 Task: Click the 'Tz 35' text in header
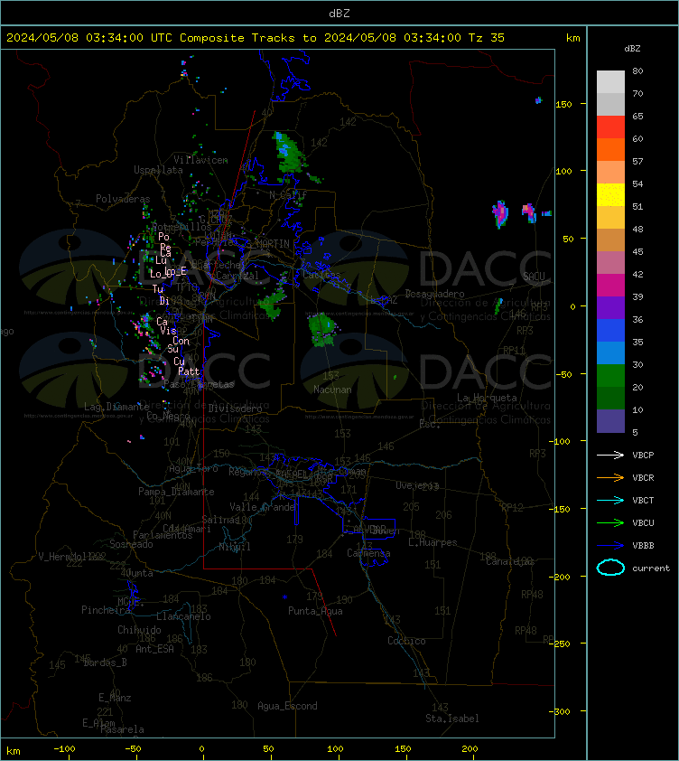pyautogui.click(x=487, y=38)
